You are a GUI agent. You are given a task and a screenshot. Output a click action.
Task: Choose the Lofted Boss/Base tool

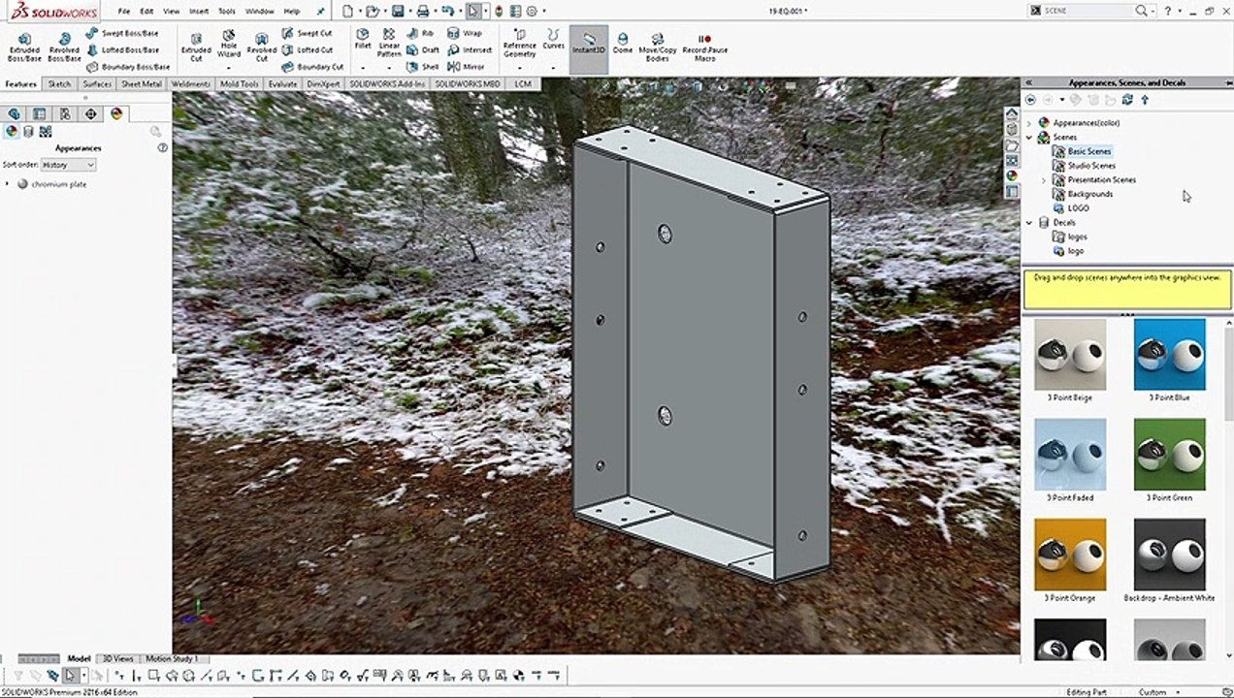(x=122, y=49)
